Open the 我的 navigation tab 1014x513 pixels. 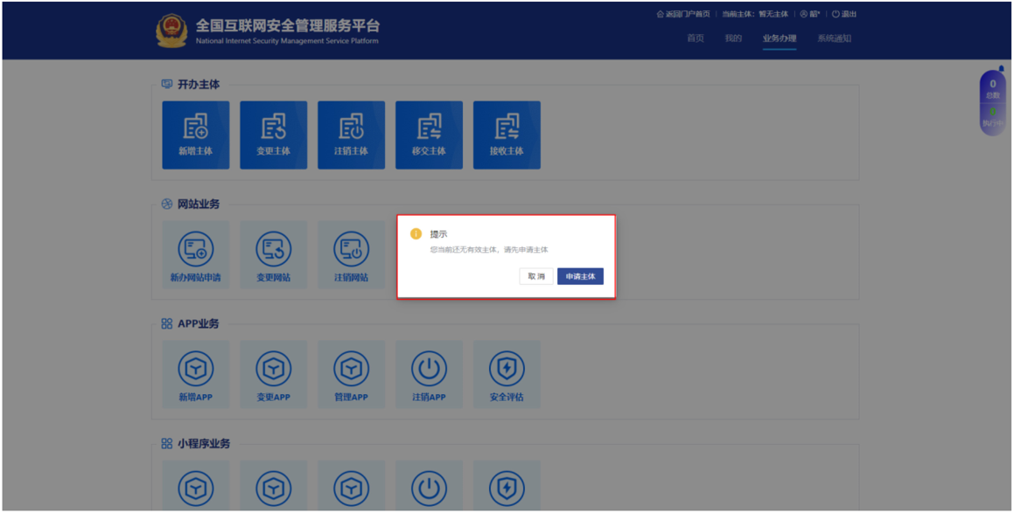coord(733,38)
